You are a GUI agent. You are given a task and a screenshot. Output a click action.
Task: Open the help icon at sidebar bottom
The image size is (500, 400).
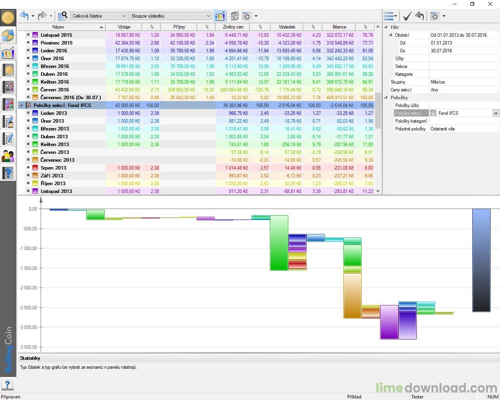[x=8, y=173]
